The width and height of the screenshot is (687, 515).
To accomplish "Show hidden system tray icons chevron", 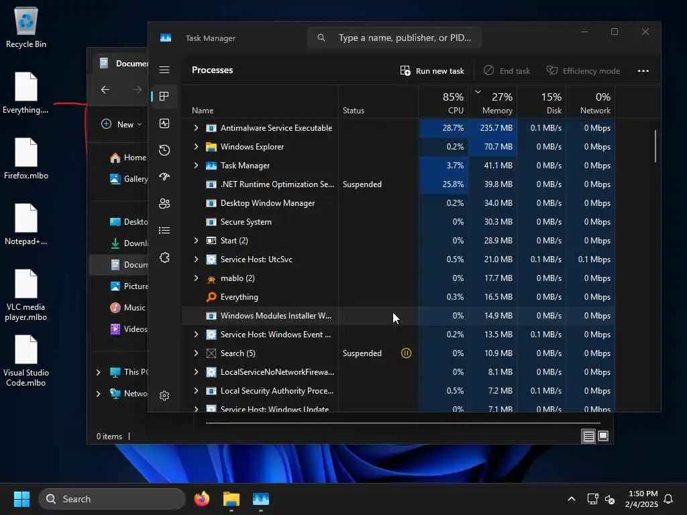I will 572,499.
